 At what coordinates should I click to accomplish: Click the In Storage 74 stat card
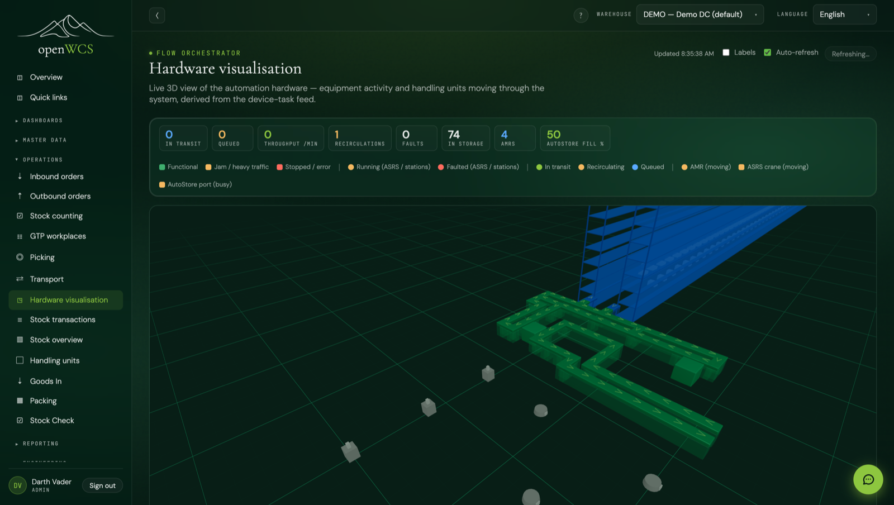pyautogui.click(x=465, y=138)
